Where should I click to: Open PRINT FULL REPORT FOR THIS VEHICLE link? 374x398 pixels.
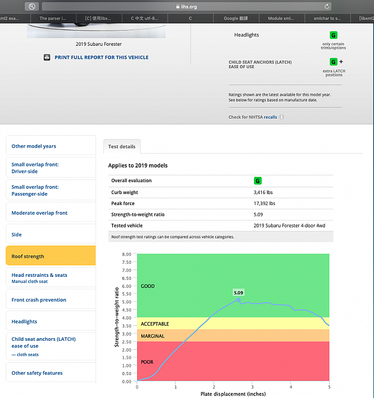(x=102, y=57)
